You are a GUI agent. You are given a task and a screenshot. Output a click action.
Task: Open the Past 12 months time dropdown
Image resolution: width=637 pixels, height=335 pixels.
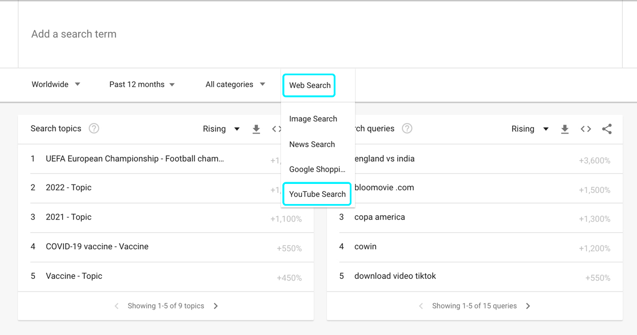pos(142,84)
